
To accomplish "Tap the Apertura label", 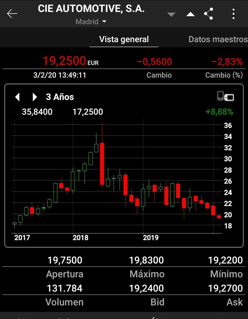I will [65, 274].
